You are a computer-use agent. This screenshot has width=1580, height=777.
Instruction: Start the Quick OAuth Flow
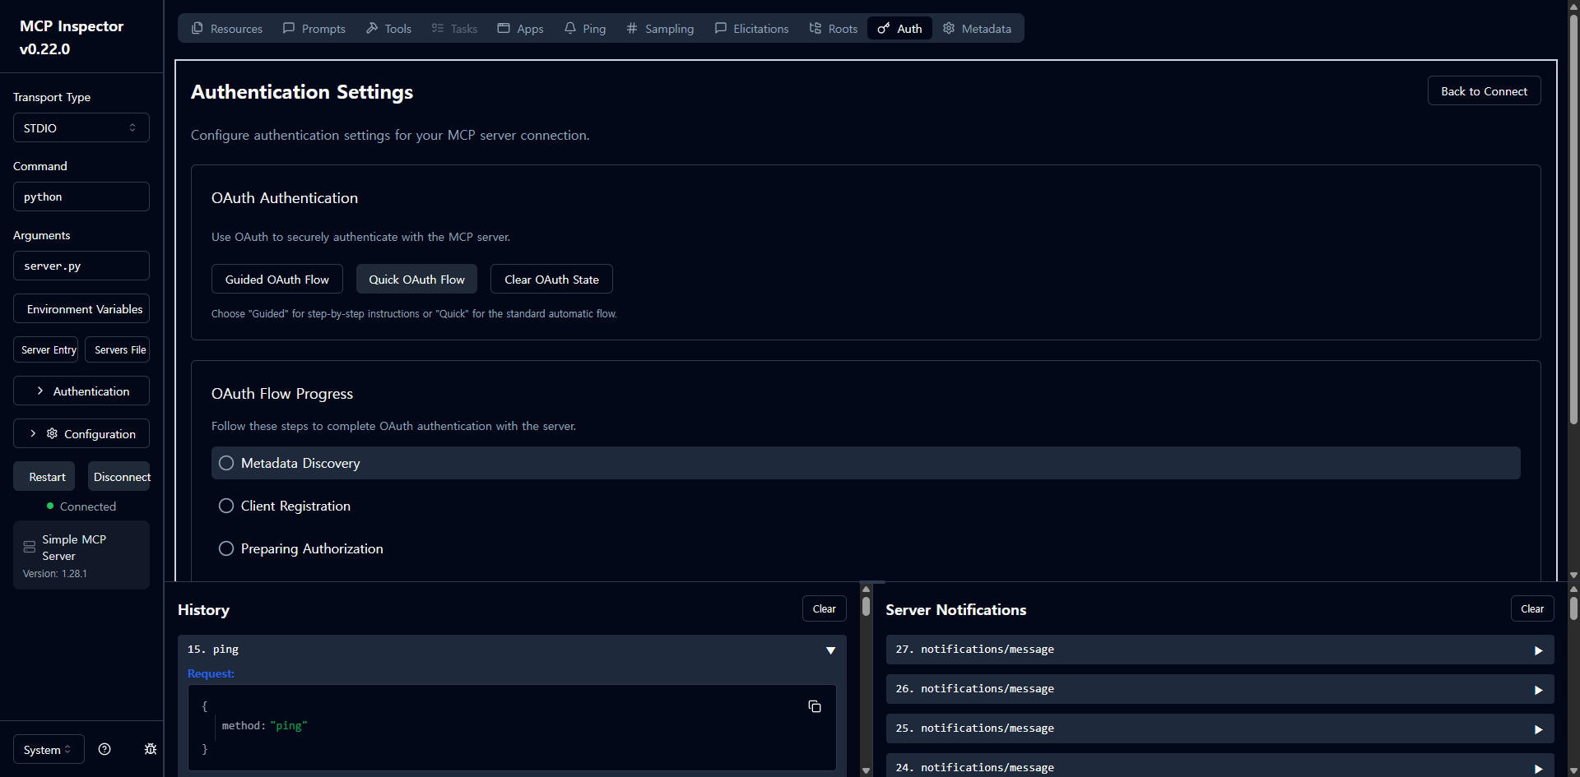pos(416,279)
